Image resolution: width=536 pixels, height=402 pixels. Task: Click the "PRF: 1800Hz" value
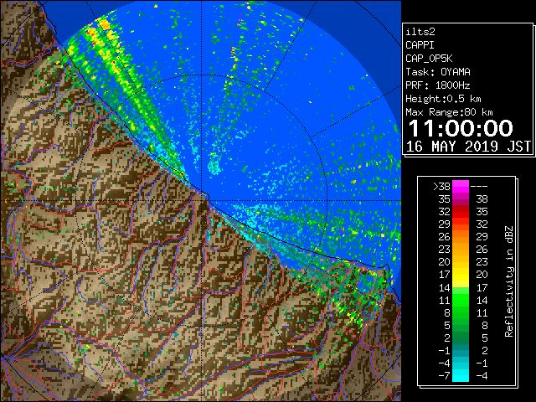pos(438,85)
